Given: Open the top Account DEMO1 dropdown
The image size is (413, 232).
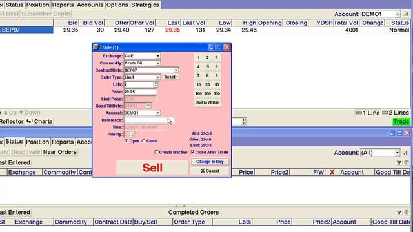Looking at the screenshot, I should 398,14.
